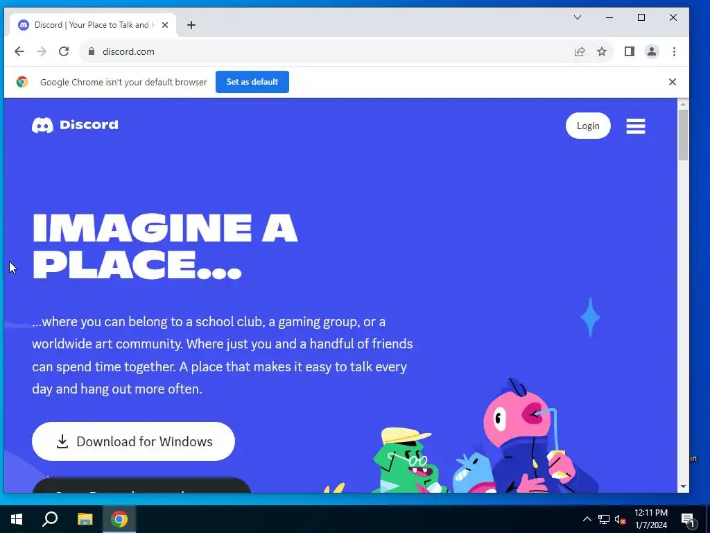The width and height of the screenshot is (710, 533).
Task: Share this page via share icon
Action: point(580,51)
